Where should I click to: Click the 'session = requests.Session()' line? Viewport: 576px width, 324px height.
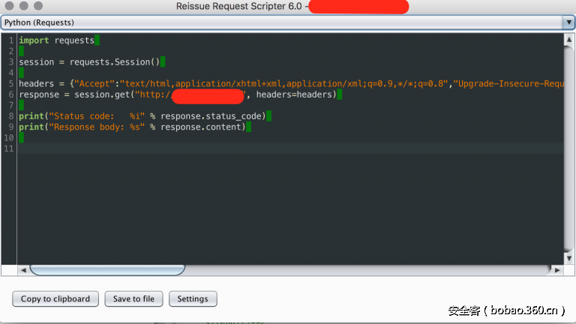[89, 62]
